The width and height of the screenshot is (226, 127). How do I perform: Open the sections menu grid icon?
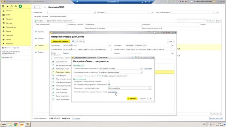3,6
